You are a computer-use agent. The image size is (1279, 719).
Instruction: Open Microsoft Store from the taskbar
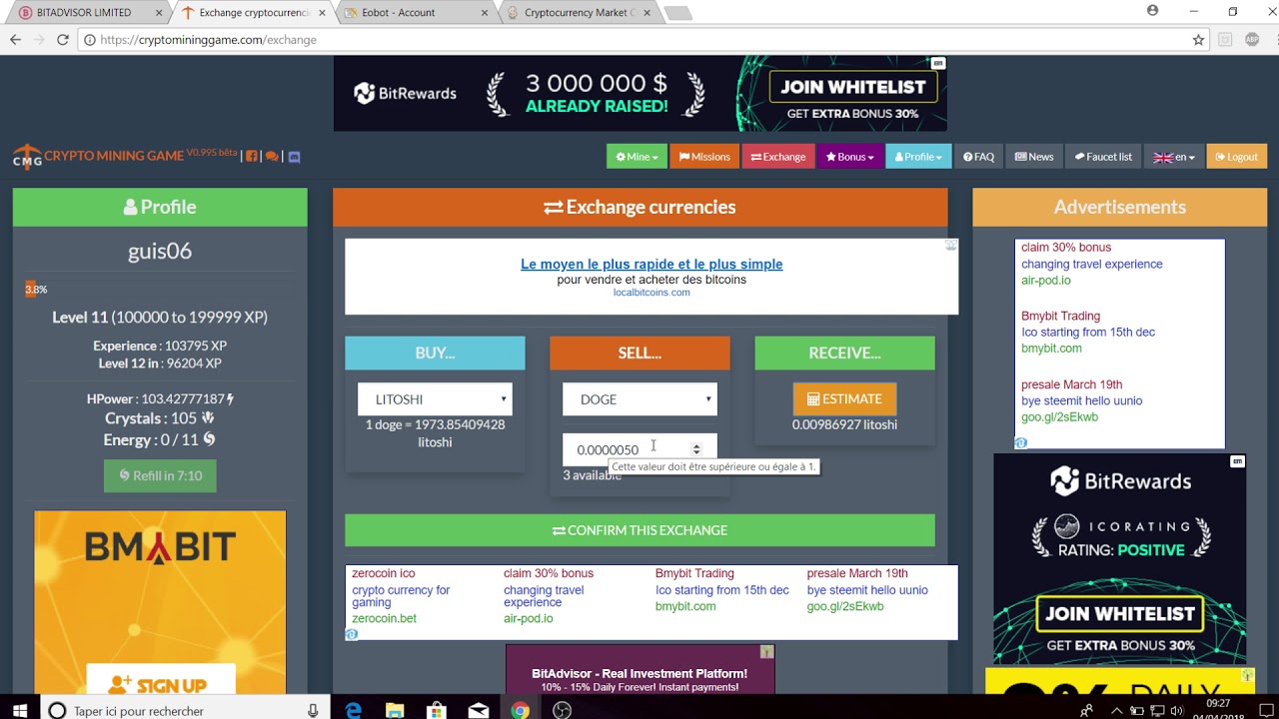coord(437,710)
